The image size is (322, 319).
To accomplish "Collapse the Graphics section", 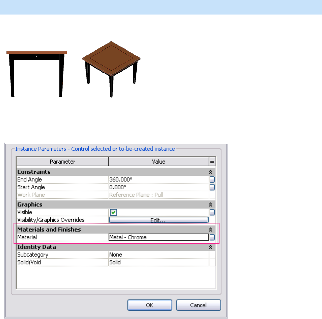I will pyautogui.click(x=211, y=204).
